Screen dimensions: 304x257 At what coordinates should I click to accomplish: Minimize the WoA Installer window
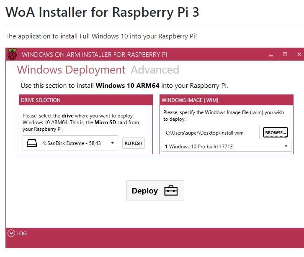pyautogui.click(x=271, y=55)
